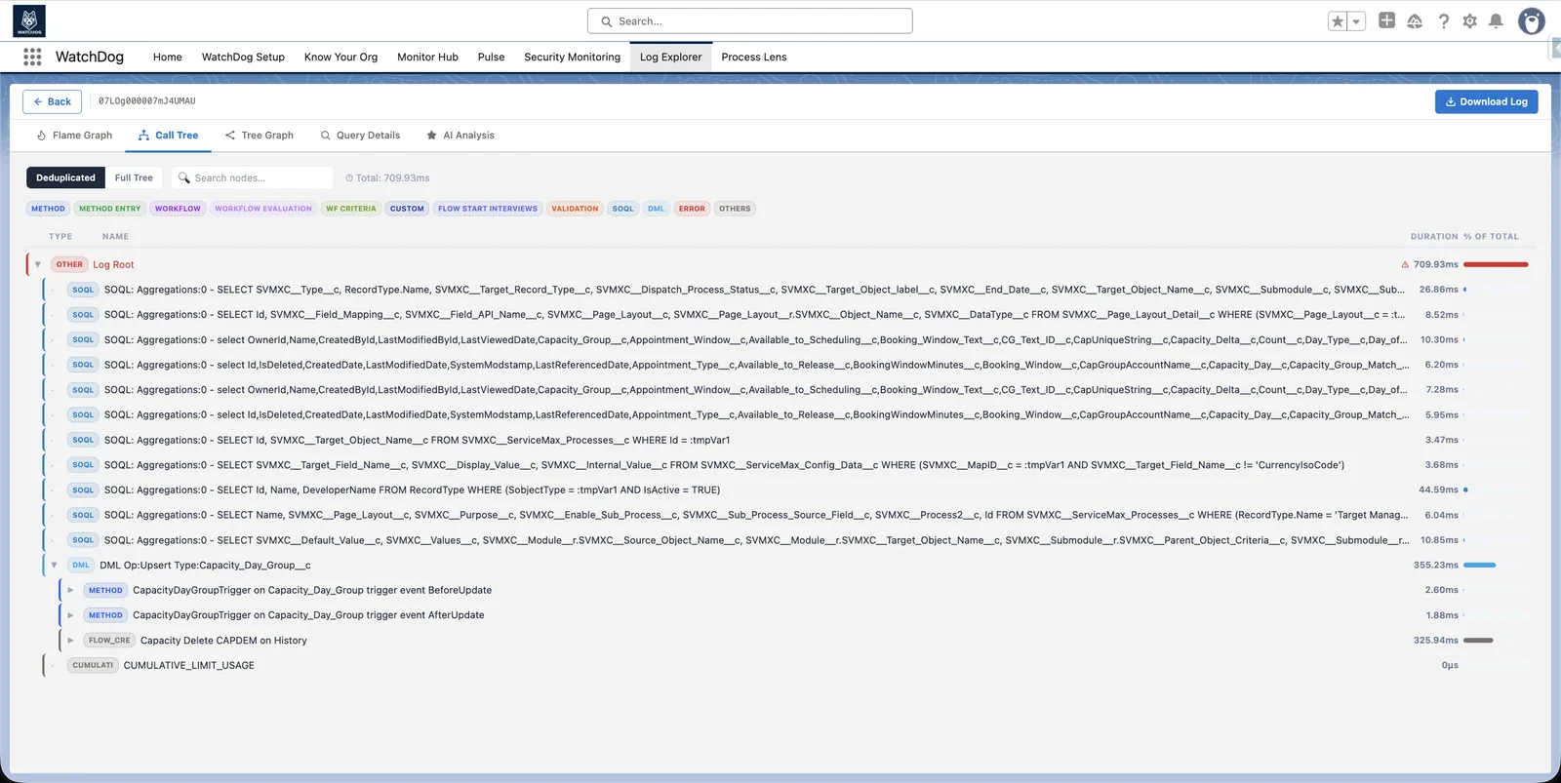The image size is (1561, 783).
Task: Click the global actions plus icon
Action: coord(1386,20)
